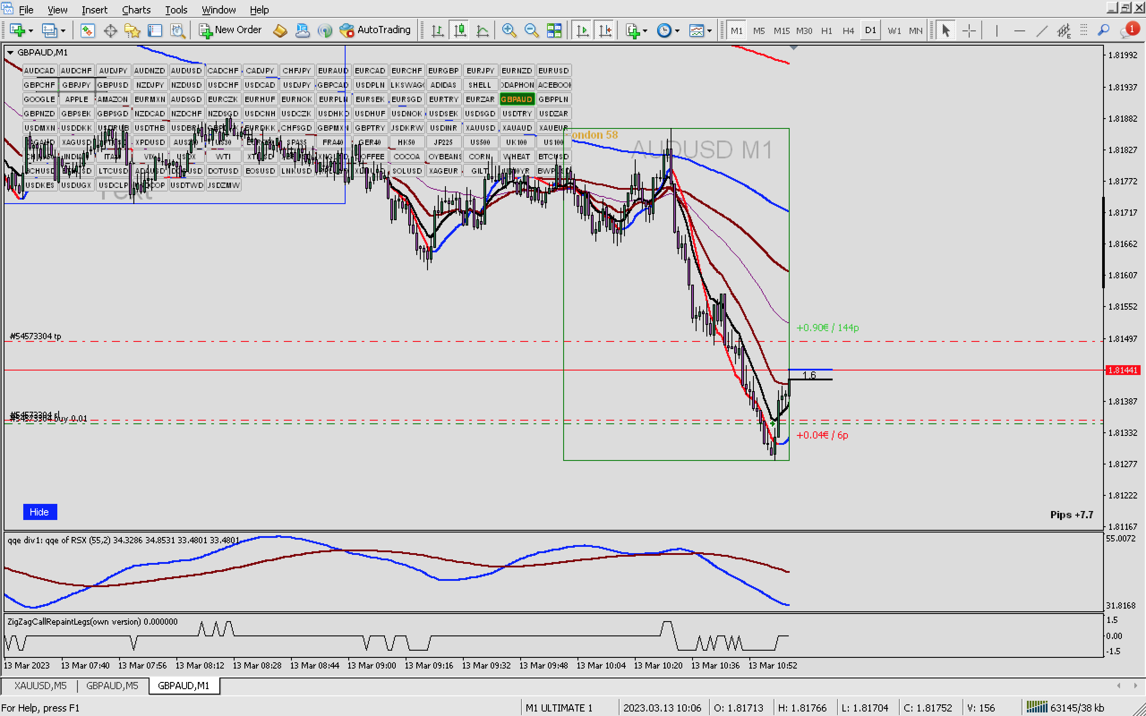Viewport: 1146px width, 716px height.
Task: Click the Tile windows icon
Action: click(x=554, y=31)
